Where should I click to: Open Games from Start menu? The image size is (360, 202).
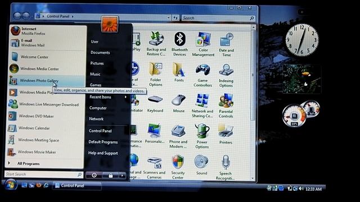(x=96, y=85)
